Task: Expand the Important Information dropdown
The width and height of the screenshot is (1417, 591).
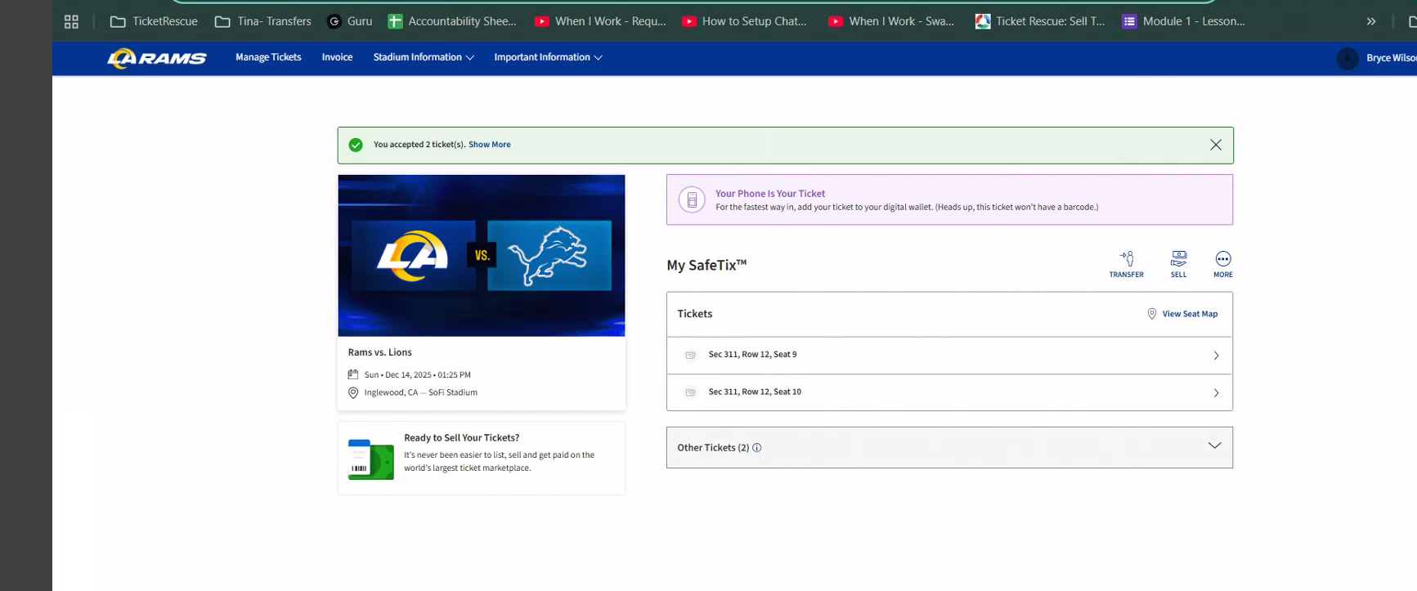Action: point(548,57)
